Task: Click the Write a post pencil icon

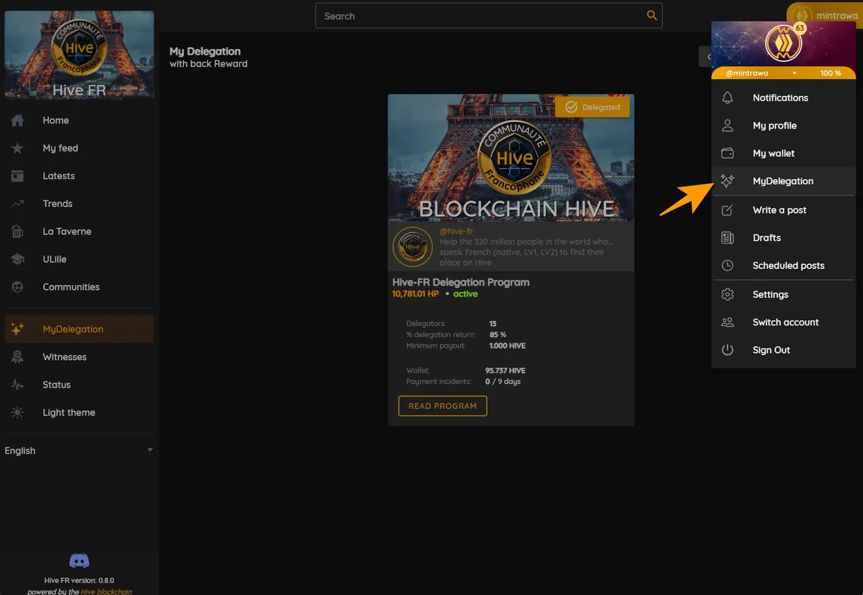Action: pyautogui.click(x=727, y=210)
